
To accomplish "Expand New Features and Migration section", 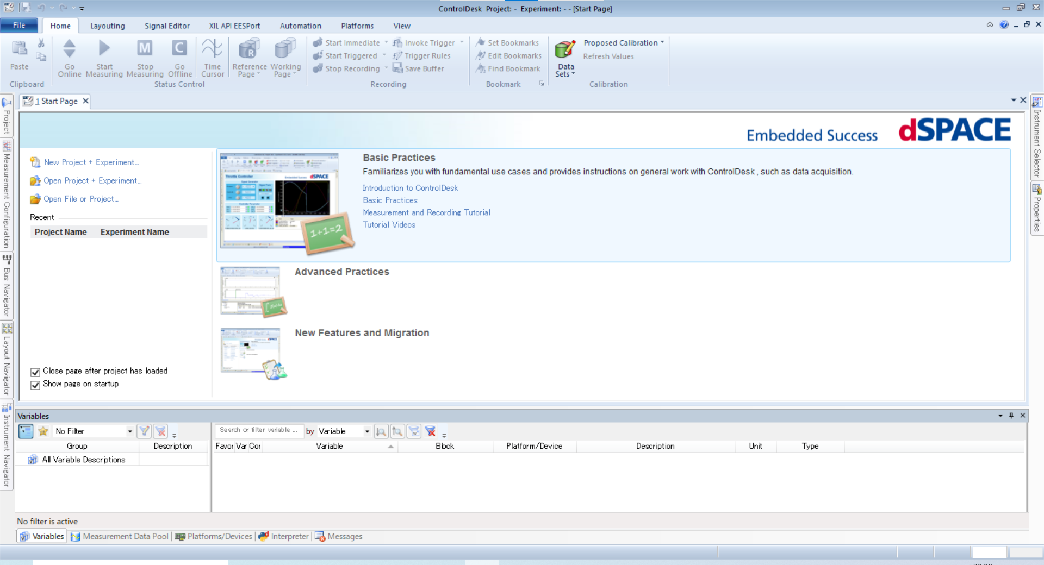I will point(362,333).
